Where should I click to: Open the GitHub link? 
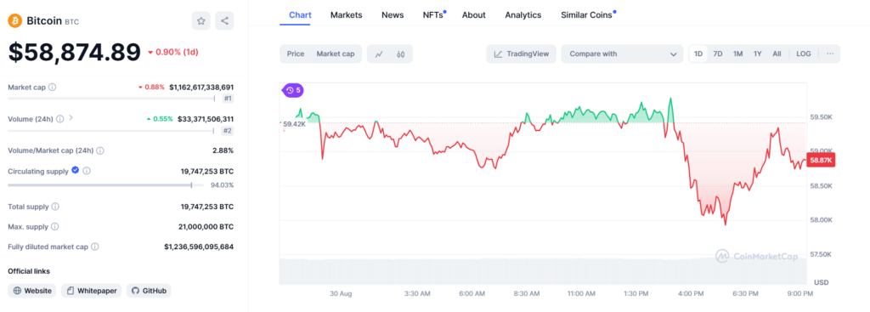click(149, 291)
